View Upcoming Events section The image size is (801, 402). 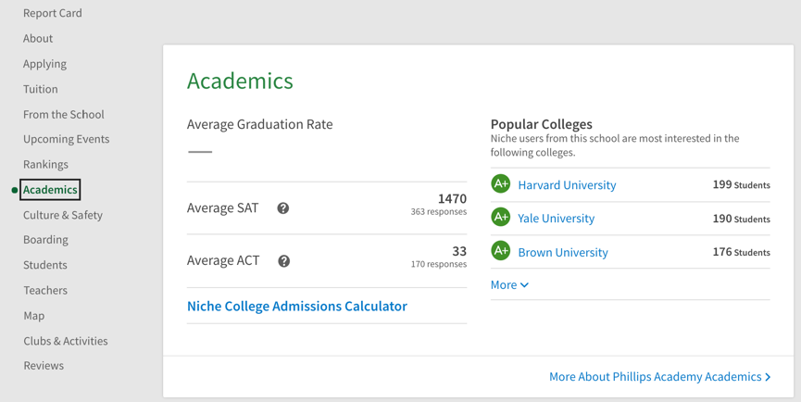pyautogui.click(x=67, y=139)
